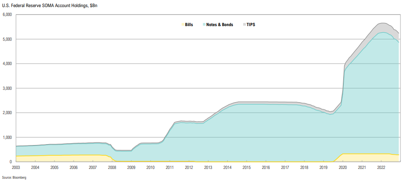
Task: Select the 2013 x-axis label
Action: click(x=208, y=168)
